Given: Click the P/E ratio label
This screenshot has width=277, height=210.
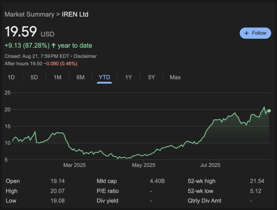Looking at the screenshot, I should tap(108, 191).
